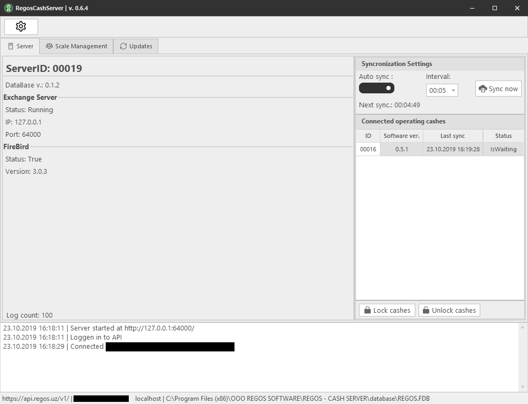Sort by the Status column header
Screen dimensions: 528x404
pyautogui.click(x=503, y=136)
